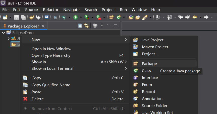Screen dimensions: 217x114
Task: Click the New Java Class toolbar icon
Action: [119, 17]
